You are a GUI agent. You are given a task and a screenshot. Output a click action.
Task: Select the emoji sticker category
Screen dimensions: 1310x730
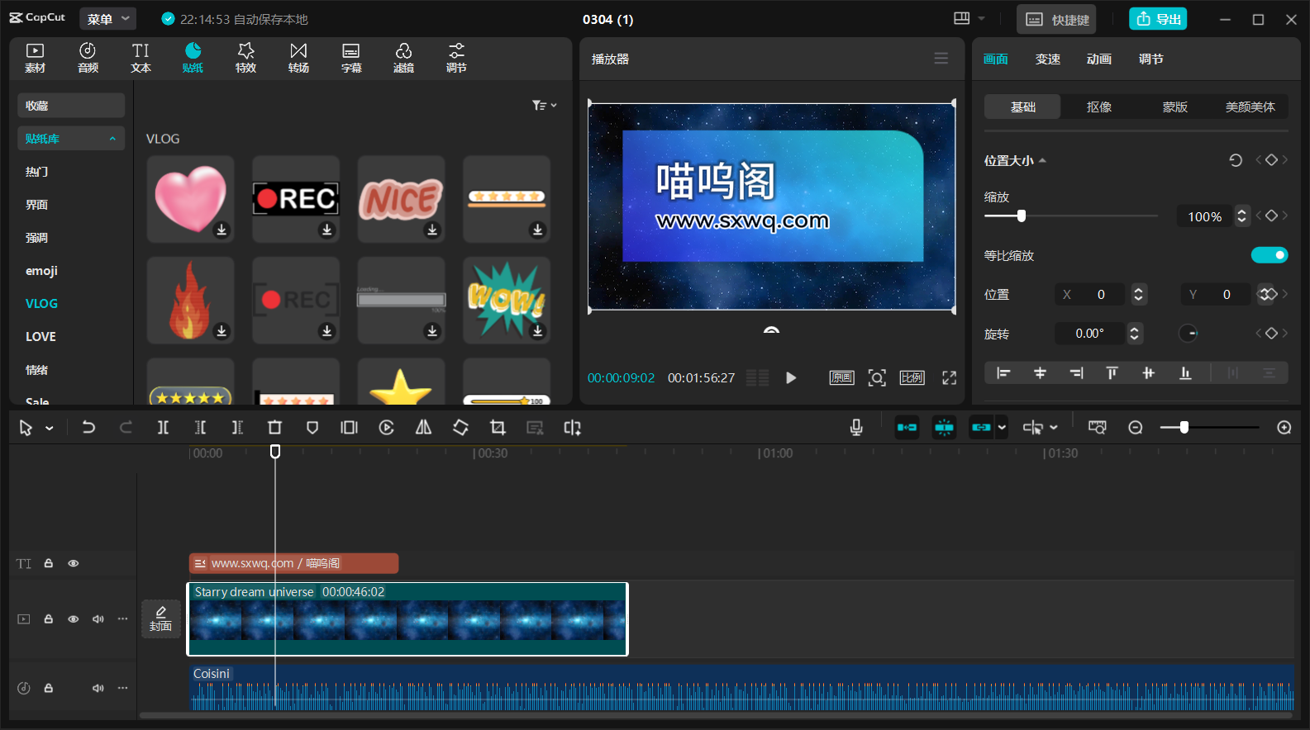(41, 271)
